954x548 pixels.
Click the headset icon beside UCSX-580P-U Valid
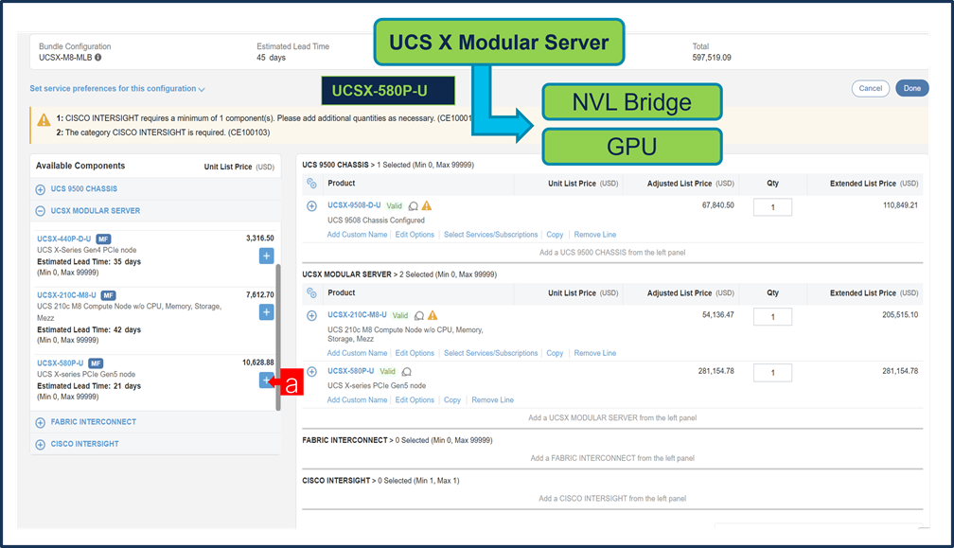407,372
